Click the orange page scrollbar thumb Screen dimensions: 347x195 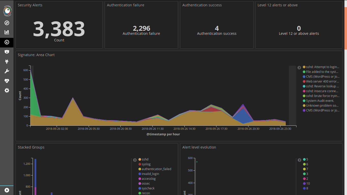point(345,28)
